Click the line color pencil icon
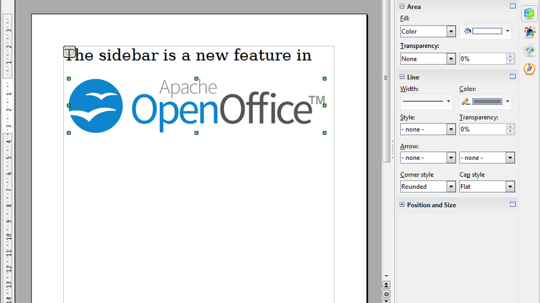Image resolution: width=540 pixels, height=303 pixels. point(466,101)
